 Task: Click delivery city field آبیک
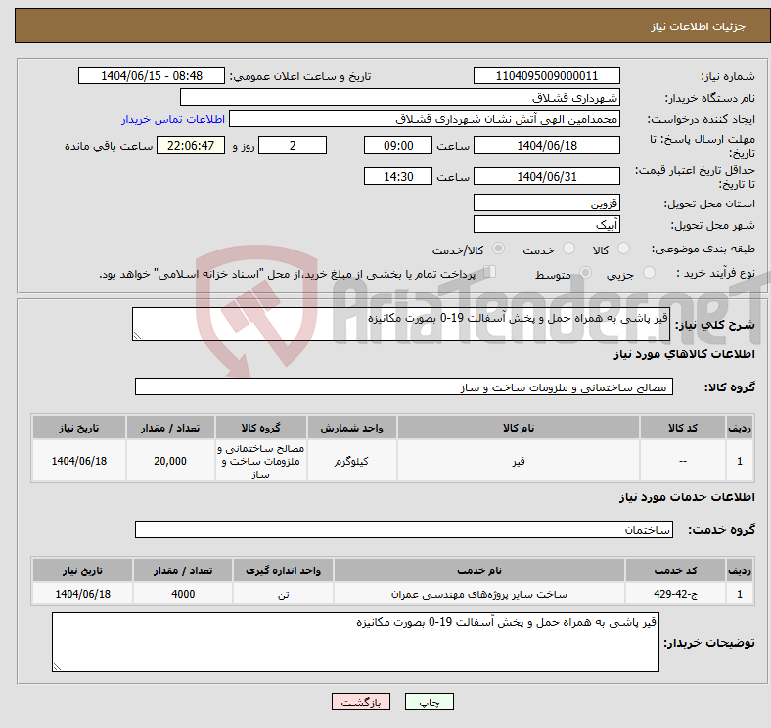(x=546, y=224)
